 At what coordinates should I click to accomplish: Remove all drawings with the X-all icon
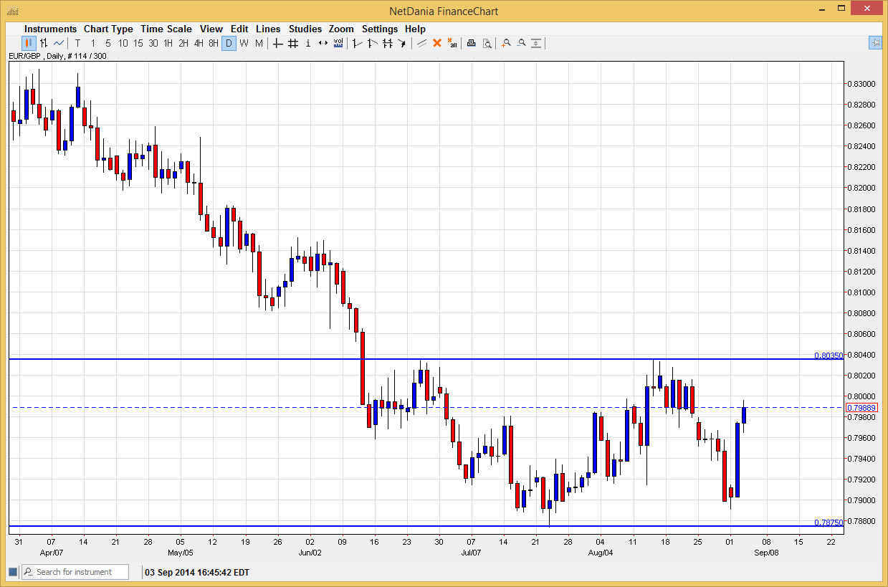point(452,43)
